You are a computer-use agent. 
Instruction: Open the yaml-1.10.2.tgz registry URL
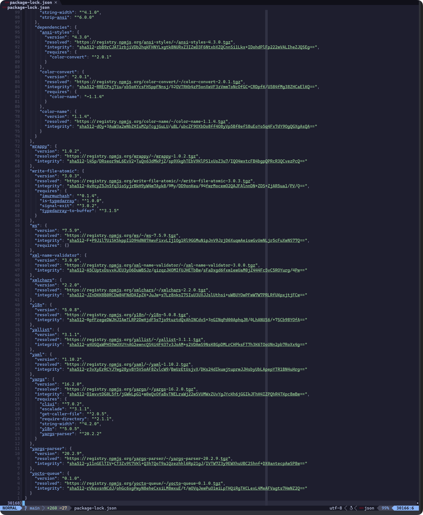tap(128, 364)
